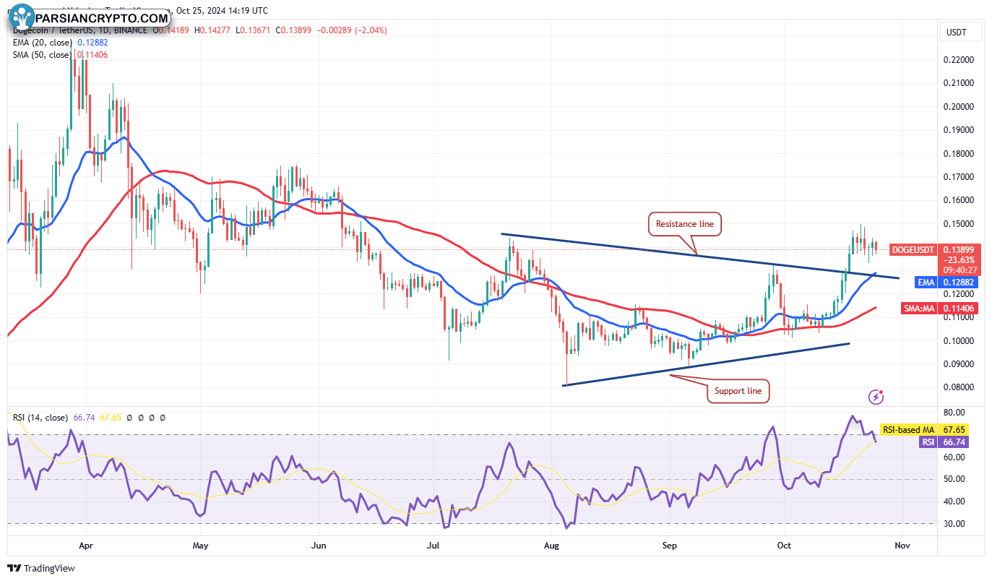Select the RSI (14, close) indicator legend
Screen dimensions: 992x581
pyautogui.click(x=40, y=418)
